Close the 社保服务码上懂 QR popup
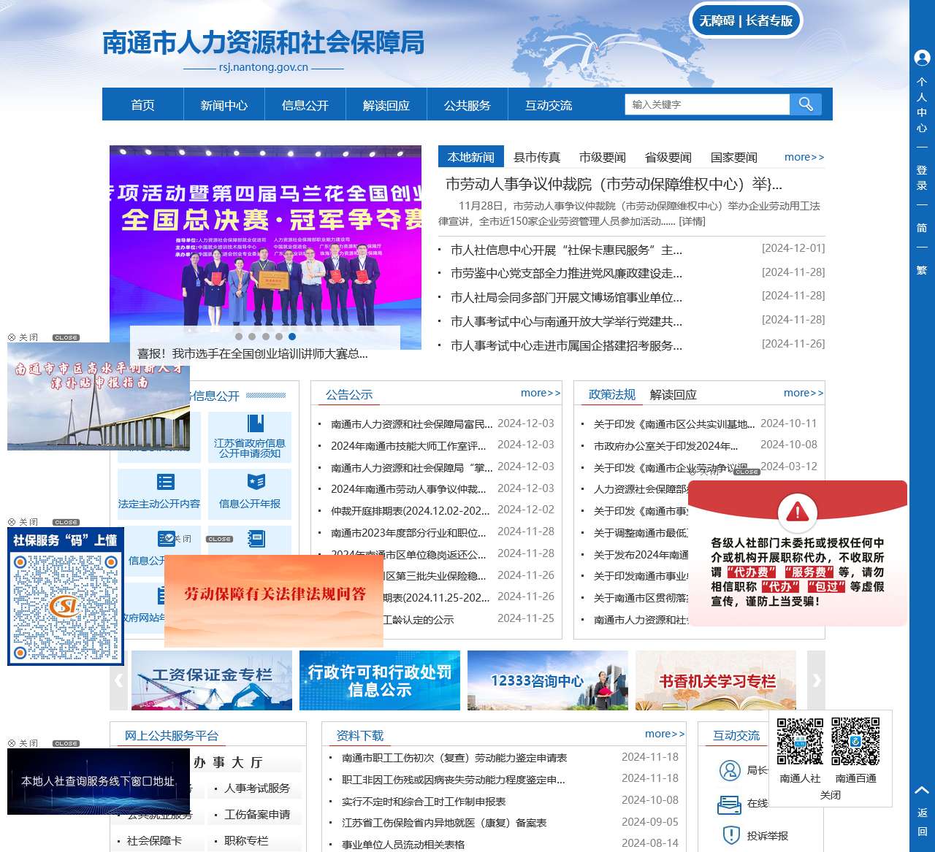The image size is (935, 852). [x=44, y=522]
